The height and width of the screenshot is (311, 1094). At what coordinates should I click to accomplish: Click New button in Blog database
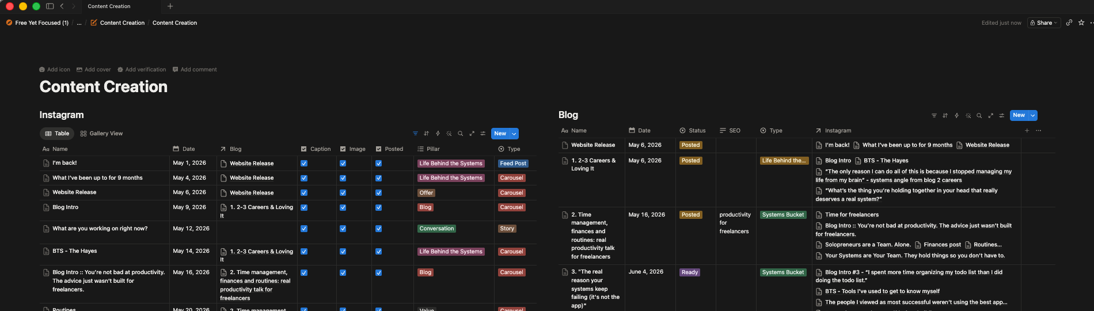1019,115
